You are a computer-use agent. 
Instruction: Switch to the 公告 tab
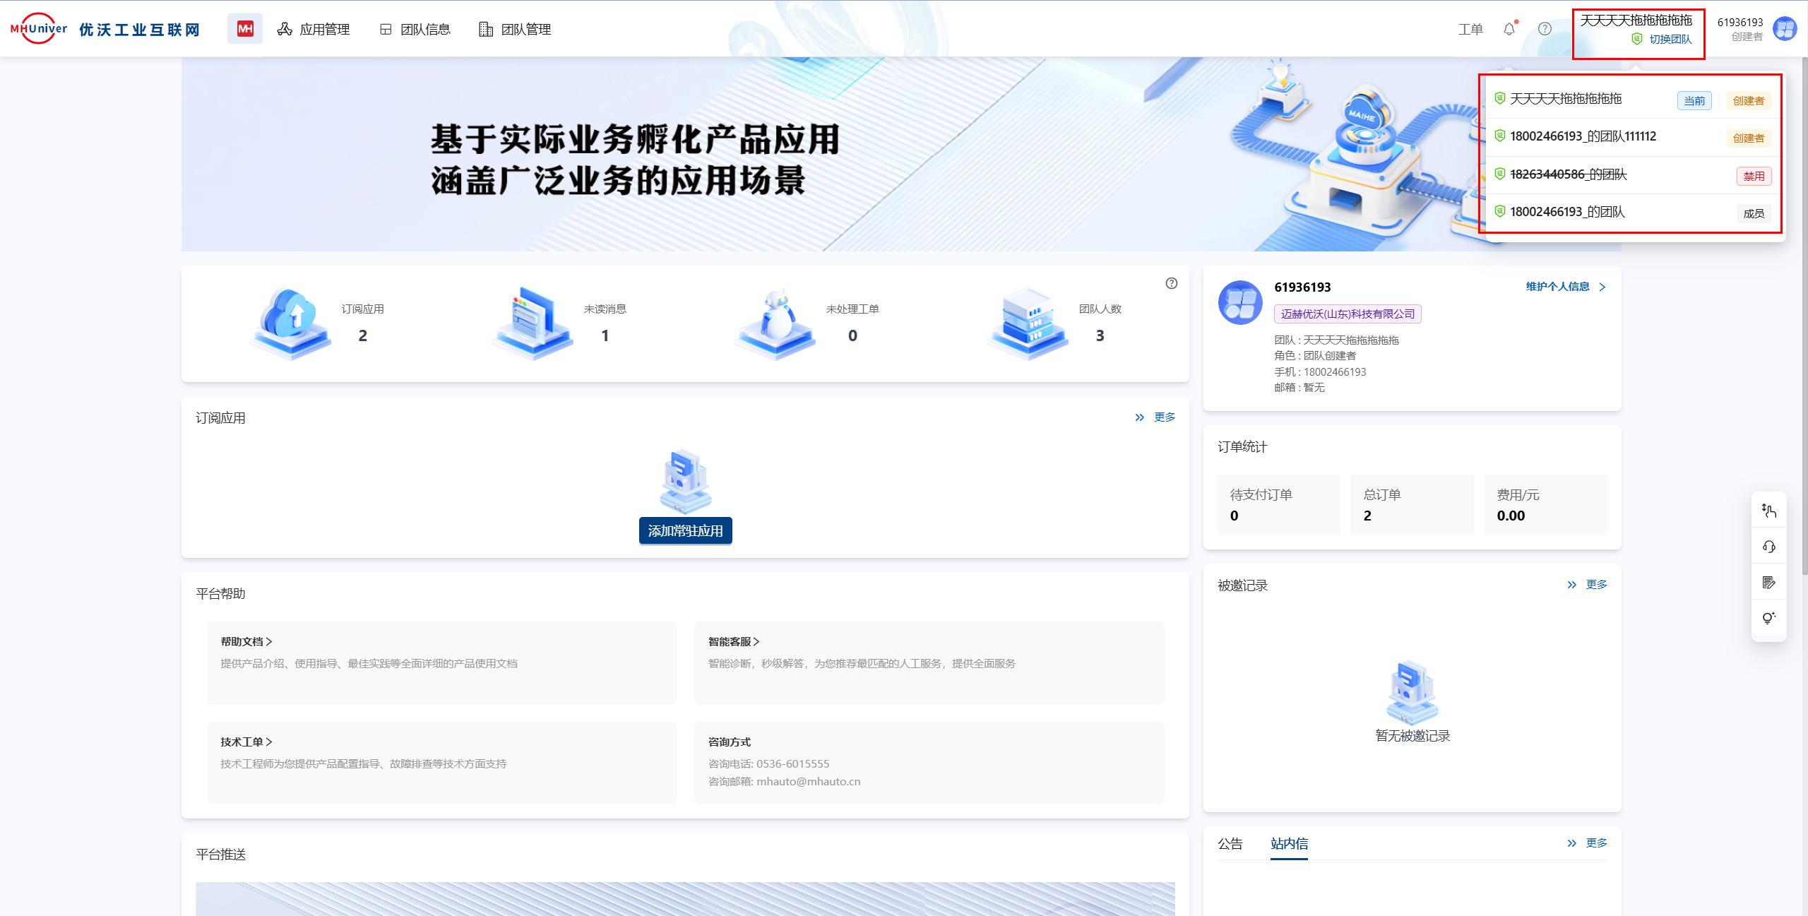point(1230,843)
